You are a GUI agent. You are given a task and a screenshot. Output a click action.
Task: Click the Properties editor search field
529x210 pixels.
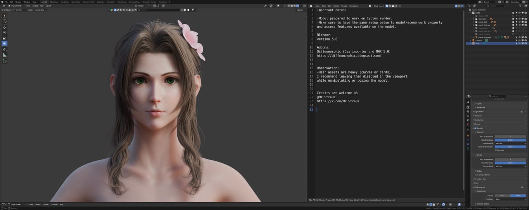coord(498,96)
